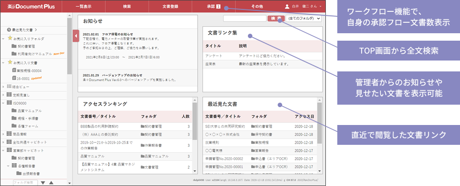Image resolution: width=460 pixels, height=186 pixels.
Task: Click cabinet icon of 営業部キャビネット
Action: tap(9, 150)
